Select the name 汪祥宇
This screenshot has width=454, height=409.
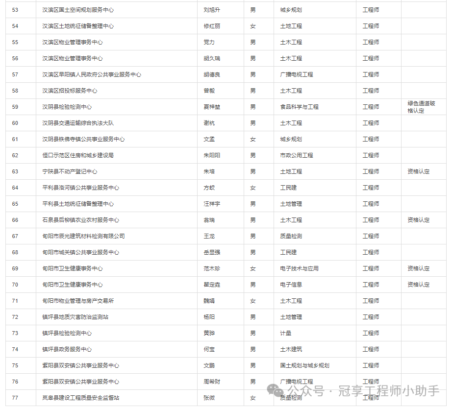[212, 204]
